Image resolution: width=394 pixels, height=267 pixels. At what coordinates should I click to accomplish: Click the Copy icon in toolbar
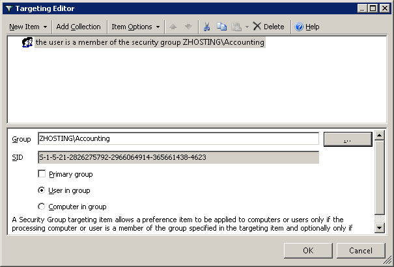tap(221, 27)
